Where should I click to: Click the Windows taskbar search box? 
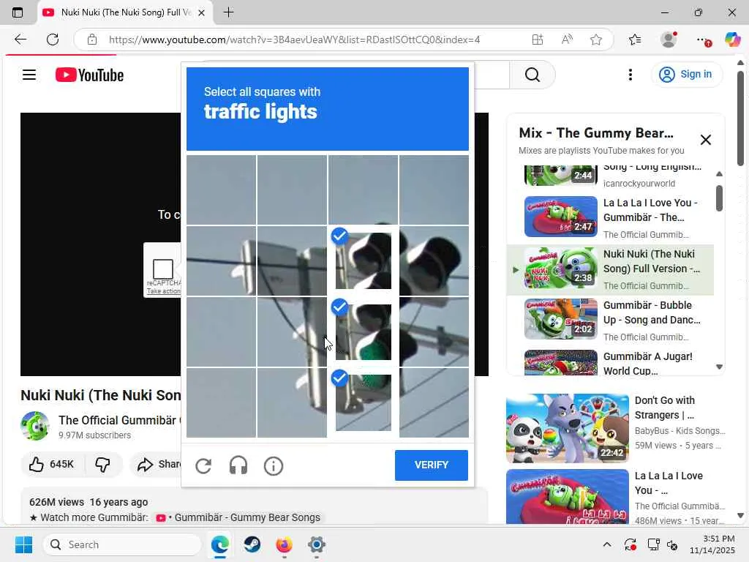122,544
